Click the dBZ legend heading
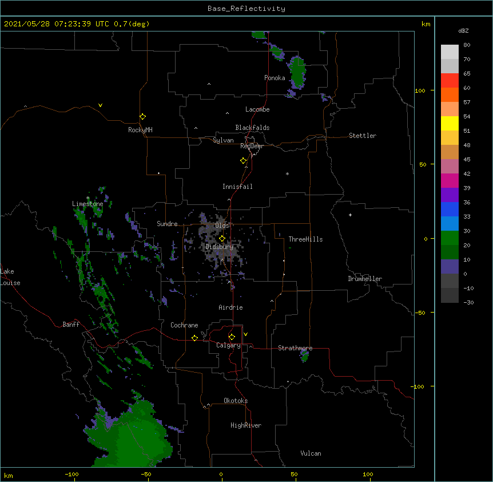 pos(463,30)
